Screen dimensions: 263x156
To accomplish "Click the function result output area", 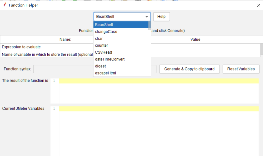I will click(x=159, y=91).
